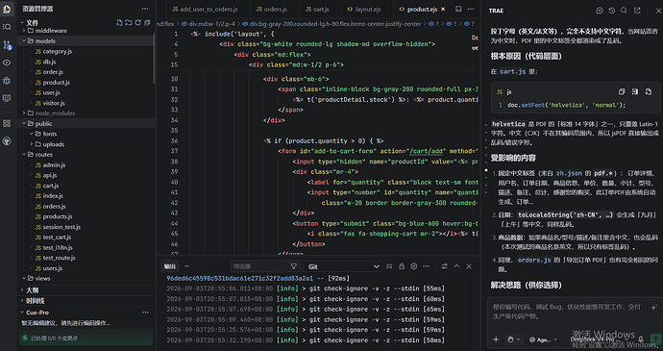This screenshot has height=351, width=663.
Task: Toggle the output scroll lock icon
Action: 402,266
